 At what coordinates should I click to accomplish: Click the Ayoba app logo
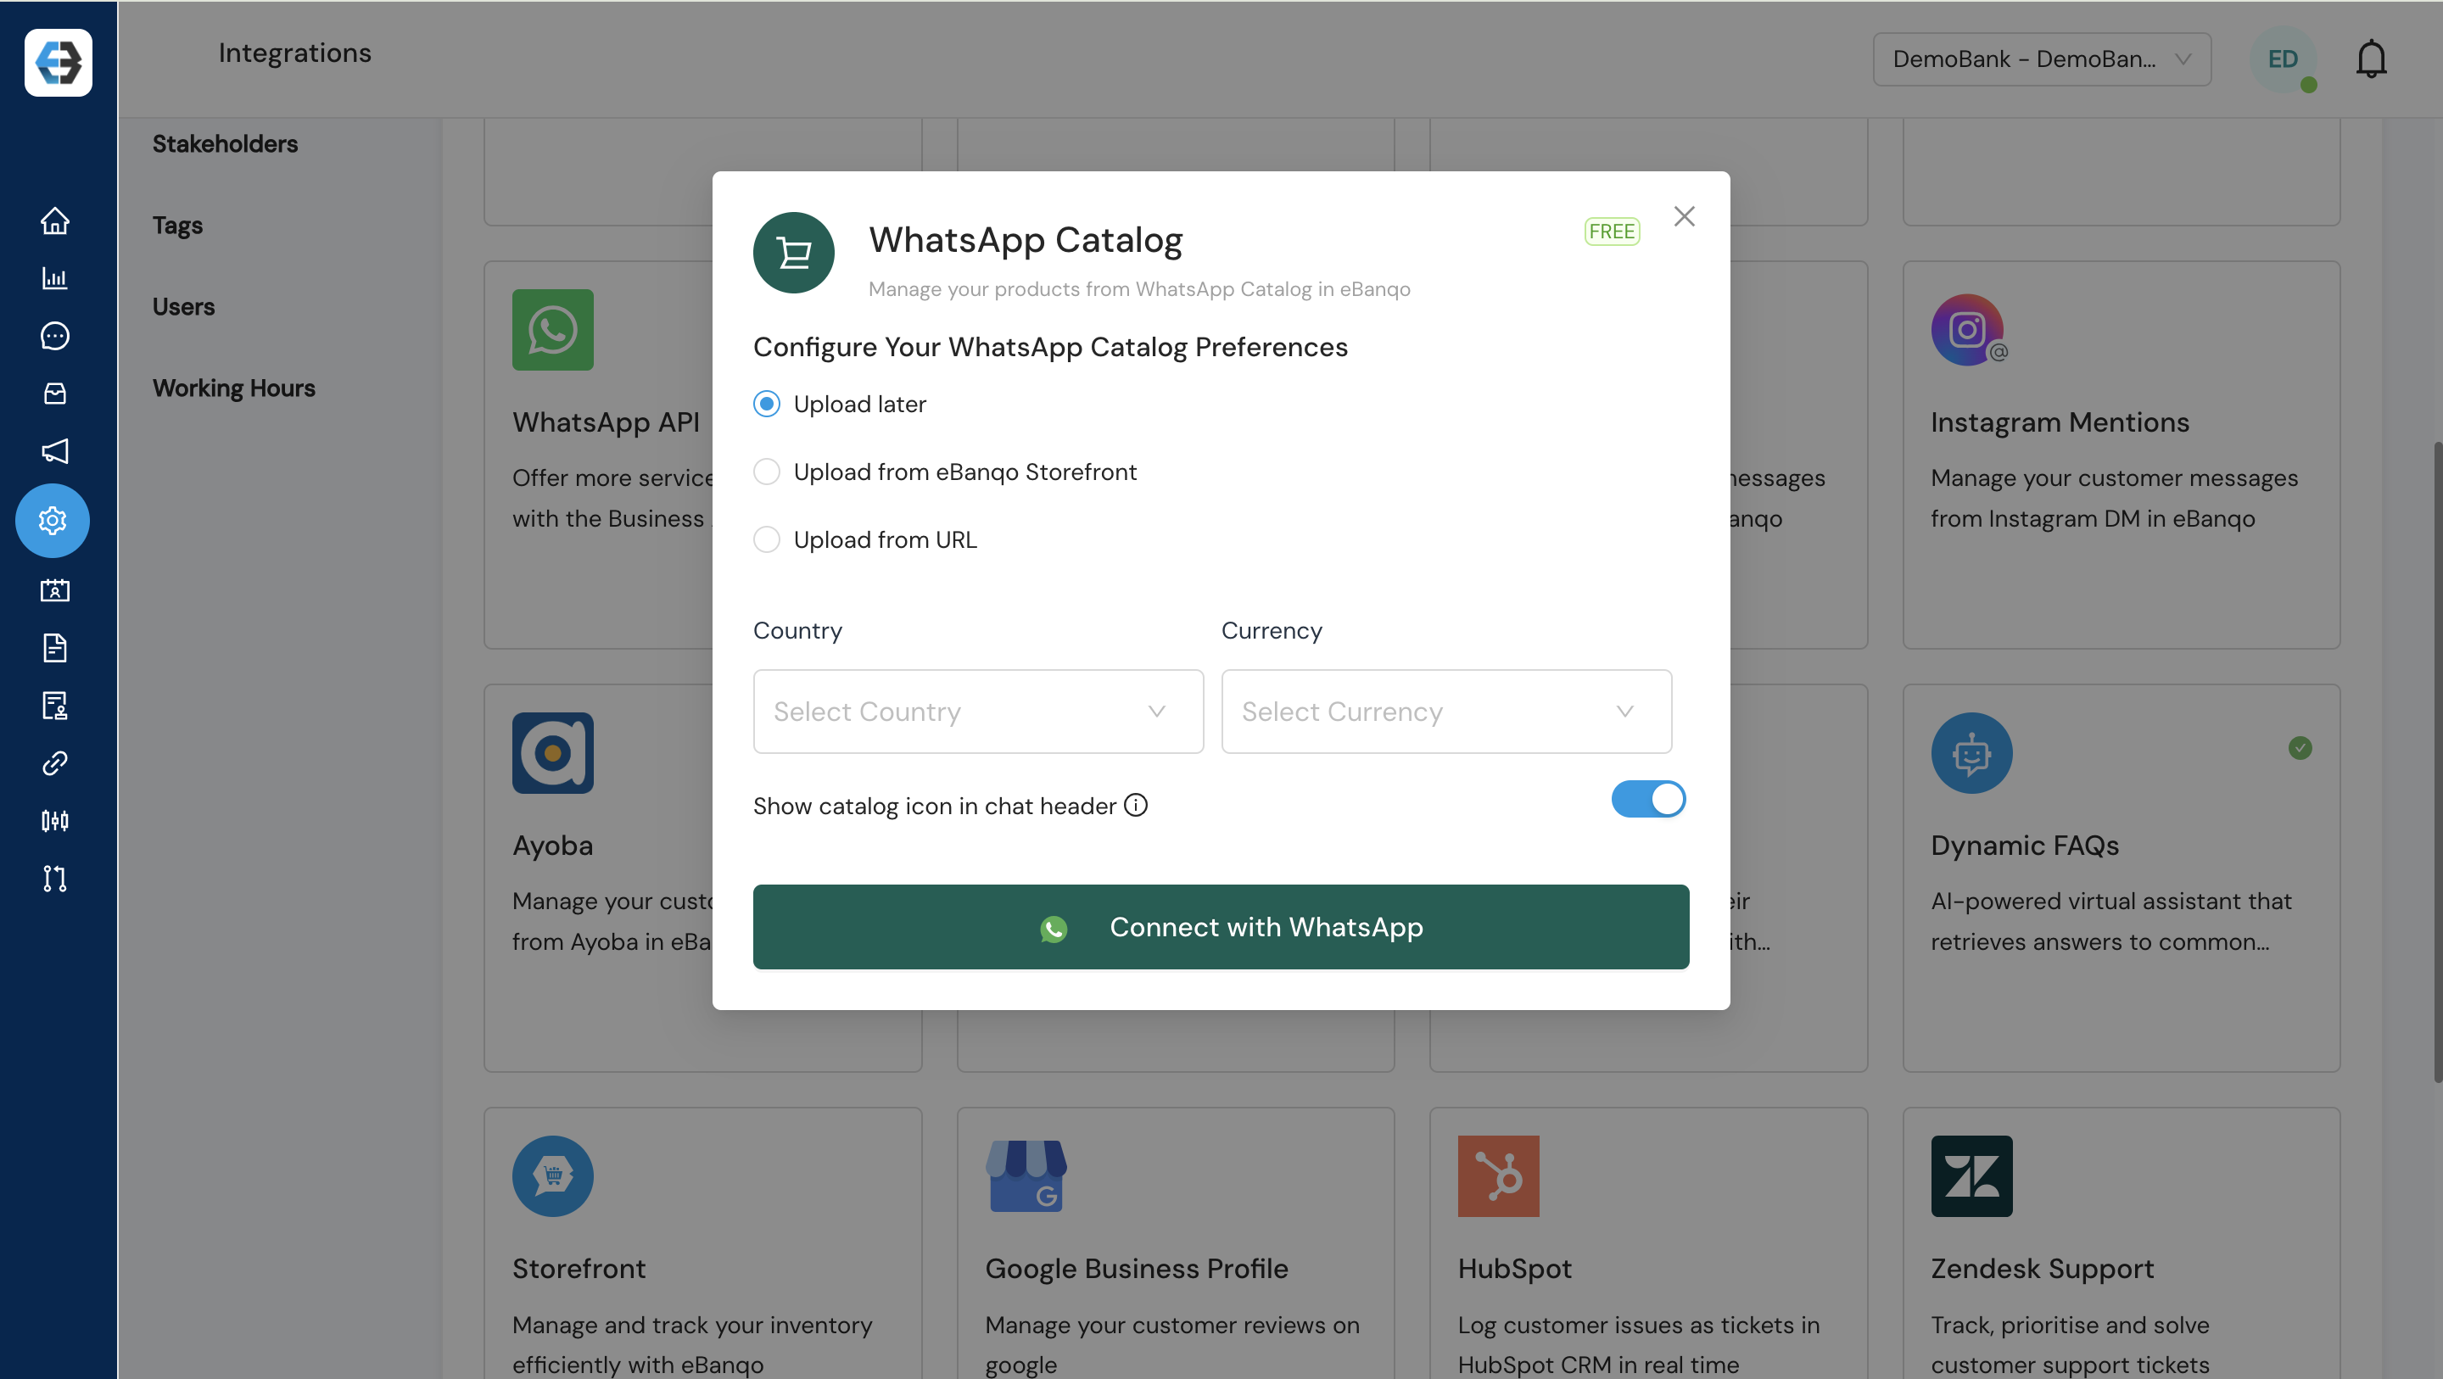(553, 753)
